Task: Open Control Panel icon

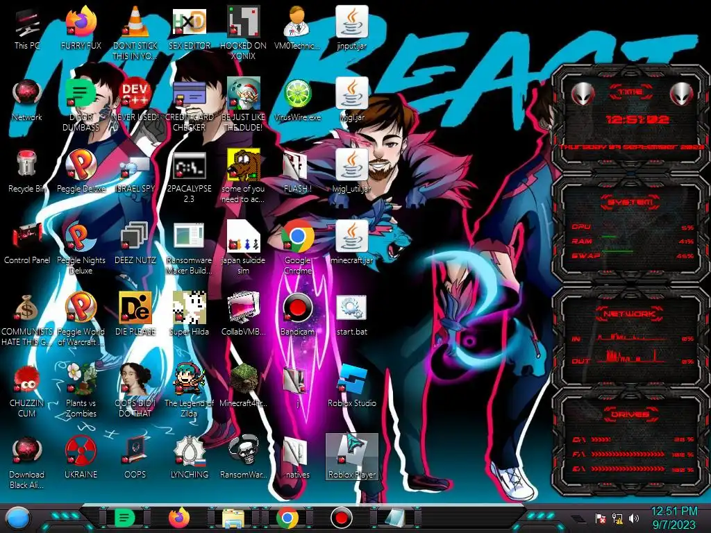Action: coord(27,243)
